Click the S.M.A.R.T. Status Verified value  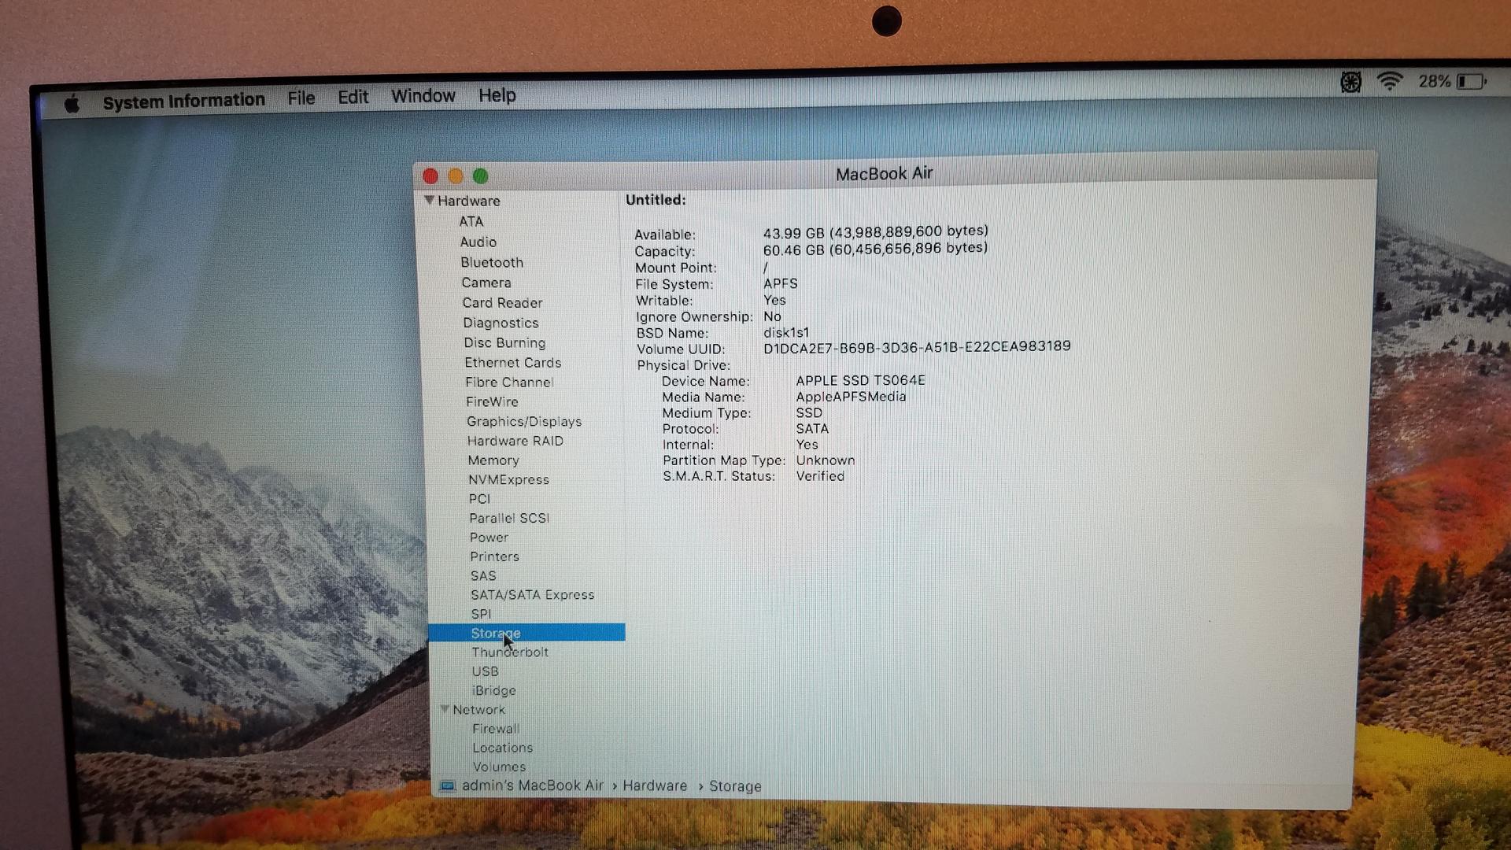click(820, 476)
